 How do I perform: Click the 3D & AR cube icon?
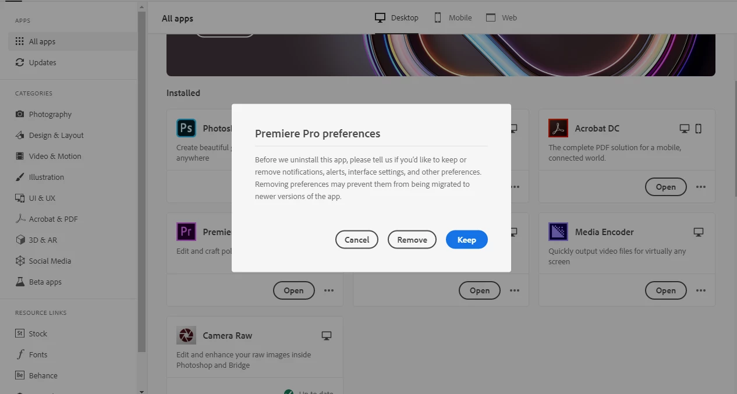20,240
